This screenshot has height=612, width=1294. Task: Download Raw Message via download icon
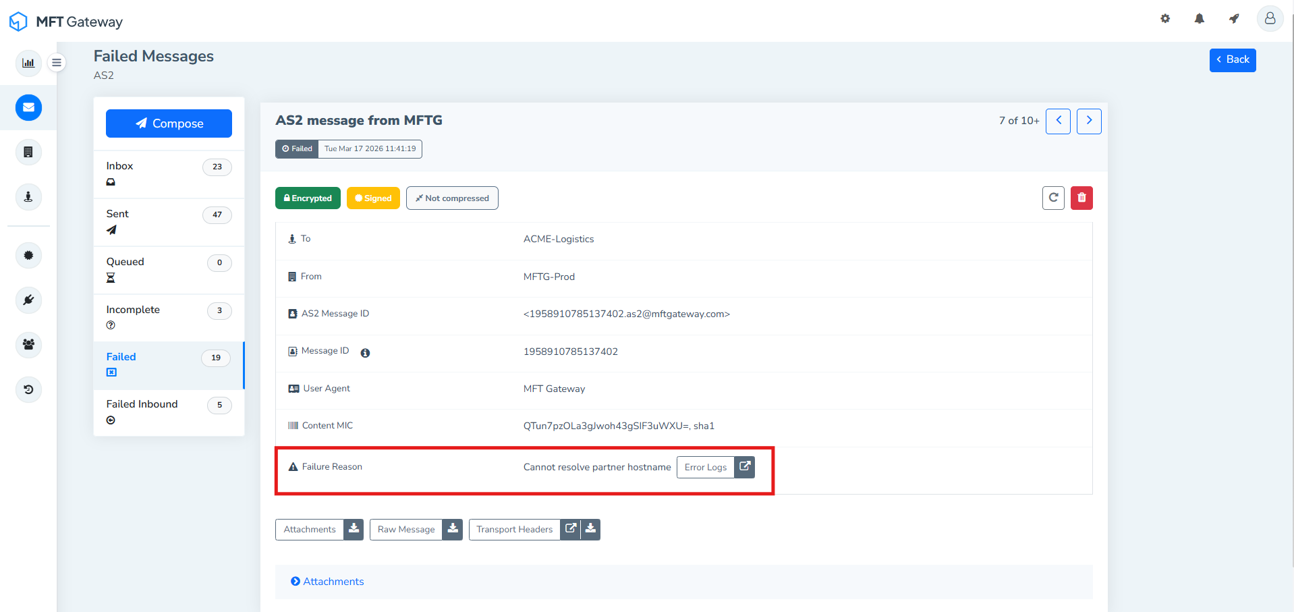click(x=453, y=529)
